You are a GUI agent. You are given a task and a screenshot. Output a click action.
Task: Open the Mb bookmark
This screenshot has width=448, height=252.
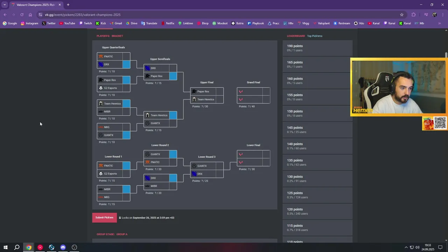[x=419, y=23]
